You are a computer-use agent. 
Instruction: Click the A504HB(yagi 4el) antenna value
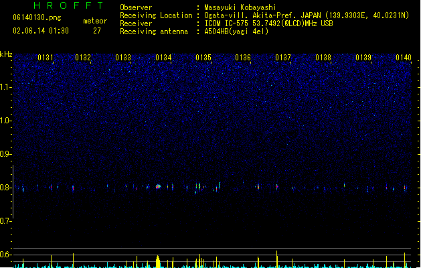click(x=236, y=31)
